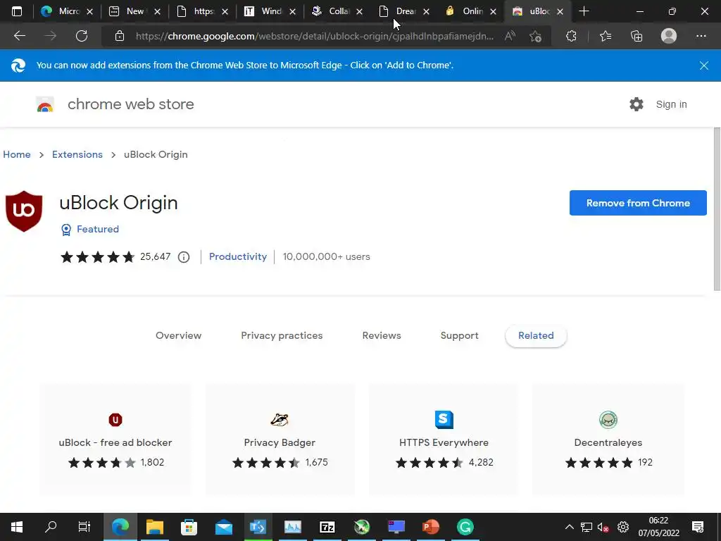Open the Windows Start menu
Image resolution: width=721 pixels, height=541 pixels.
17,527
